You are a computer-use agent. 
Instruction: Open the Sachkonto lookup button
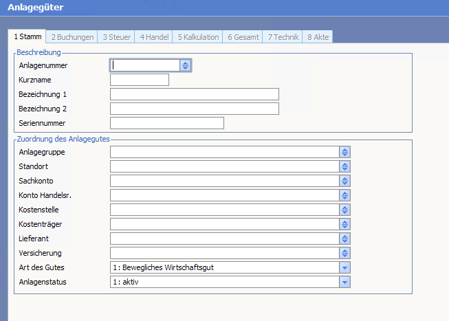[345, 181]
